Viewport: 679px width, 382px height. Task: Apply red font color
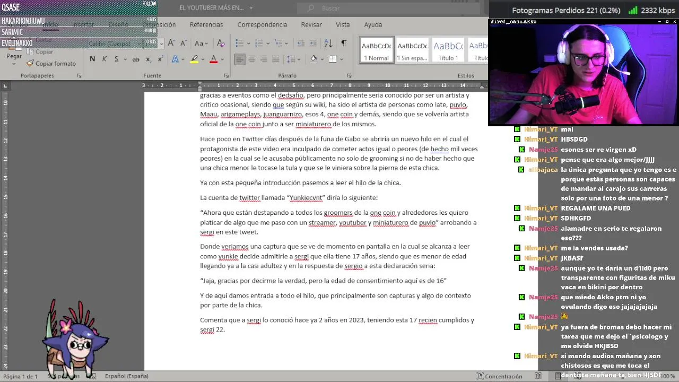pos(214,59)
